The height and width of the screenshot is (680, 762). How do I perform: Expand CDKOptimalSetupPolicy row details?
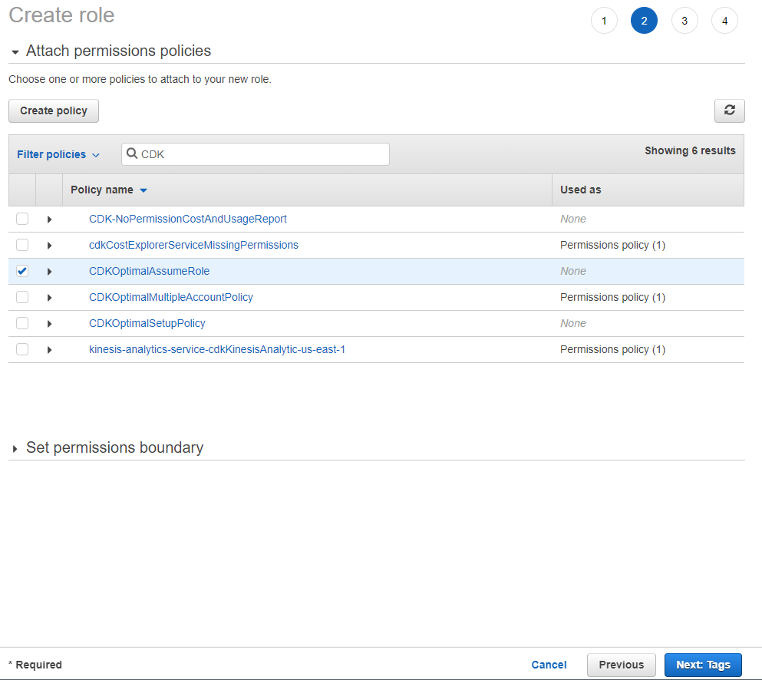point(49,324)
